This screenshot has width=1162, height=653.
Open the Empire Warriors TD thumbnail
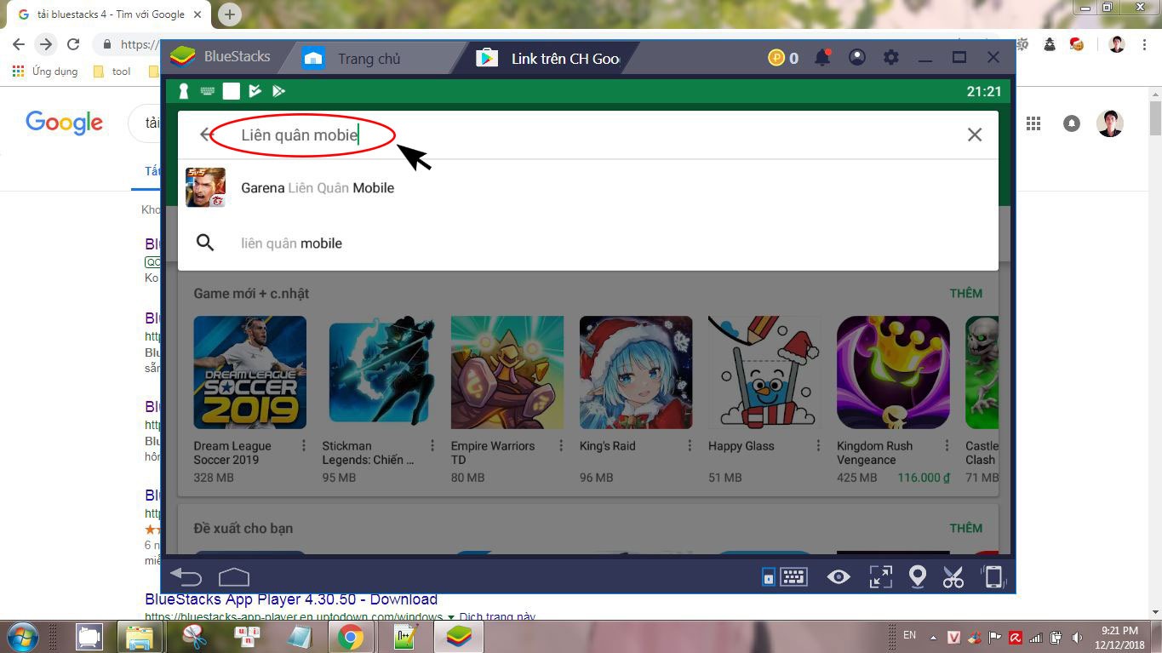tap(507, 372)
